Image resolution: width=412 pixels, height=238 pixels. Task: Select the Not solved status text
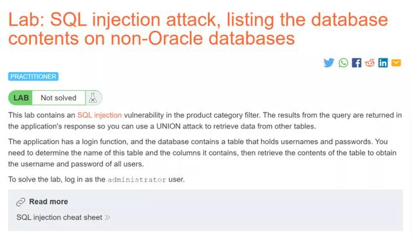click(59, 98)
